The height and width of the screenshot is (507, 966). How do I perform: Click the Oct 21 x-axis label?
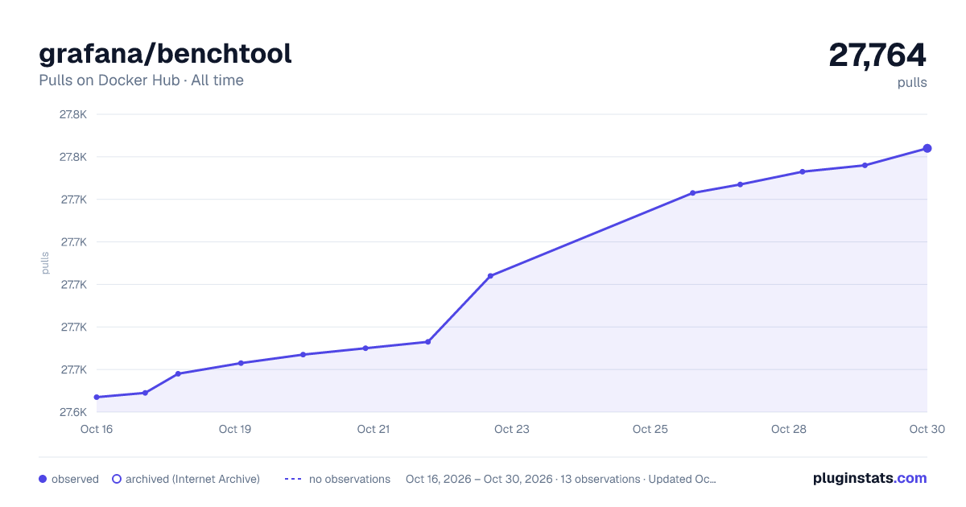point(374,429)
